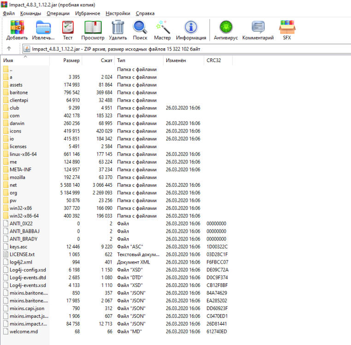Click CRC32 value 612740ED
The height and width of the screenshot is (345, 351).
click(x=216, y=331)
